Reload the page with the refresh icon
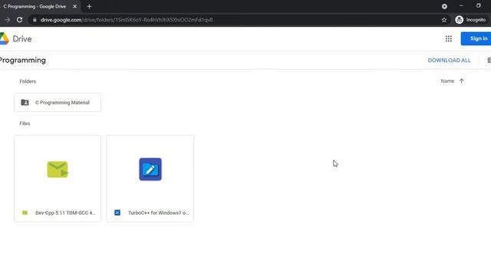The image size is (491, 276). coord(19,20)
